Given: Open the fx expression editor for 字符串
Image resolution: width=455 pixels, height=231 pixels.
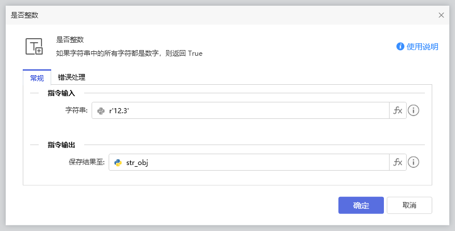Looking at the screenshot, I should [x=398, y=110].
